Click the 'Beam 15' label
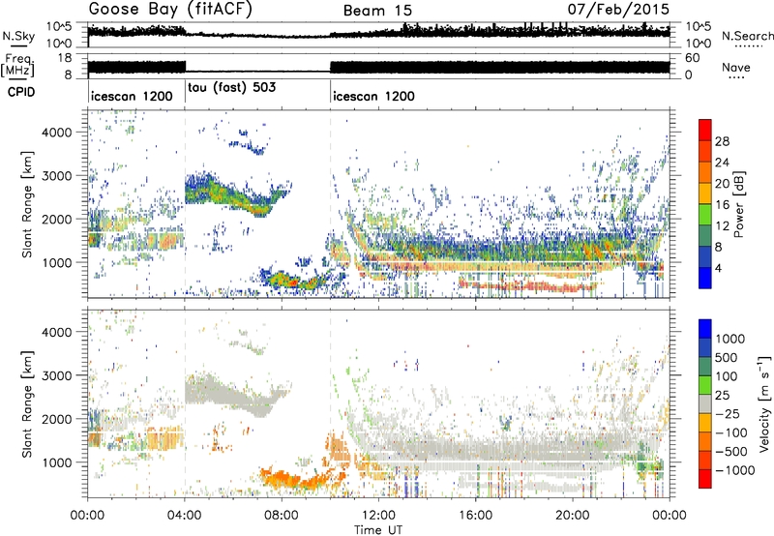This screenshot has height=536, width=774. (x=377, y=11)
